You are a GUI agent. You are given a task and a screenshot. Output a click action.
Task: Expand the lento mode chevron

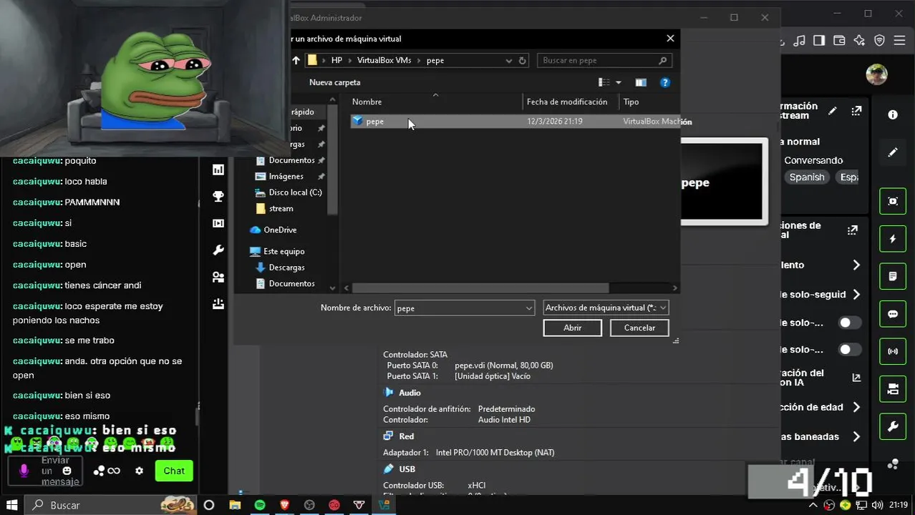coord(856,265)
